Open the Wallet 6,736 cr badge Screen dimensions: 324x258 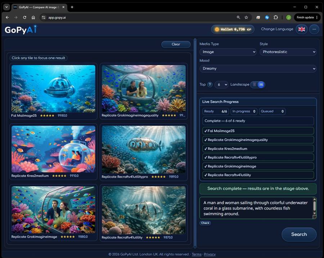click(233, 30)
